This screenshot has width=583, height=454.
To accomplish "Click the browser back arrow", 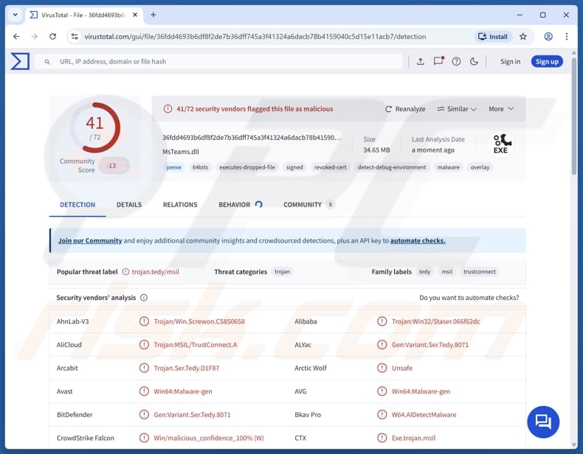I will pyautogui.click(x=16, y=36).
